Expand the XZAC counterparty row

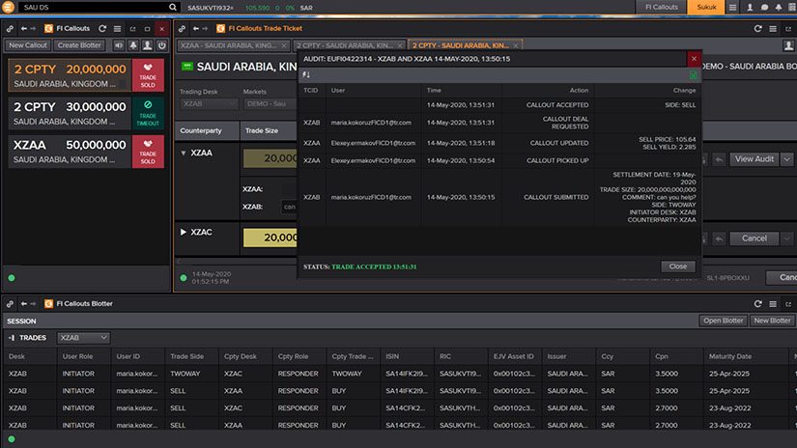tap(185, 233)
